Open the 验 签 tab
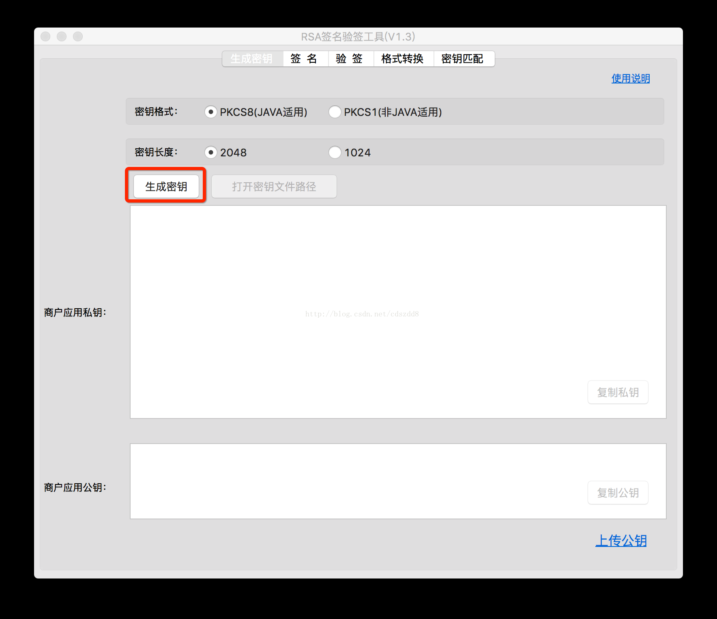The height and width of the screenshot is (619, 717). click(351, 59)
